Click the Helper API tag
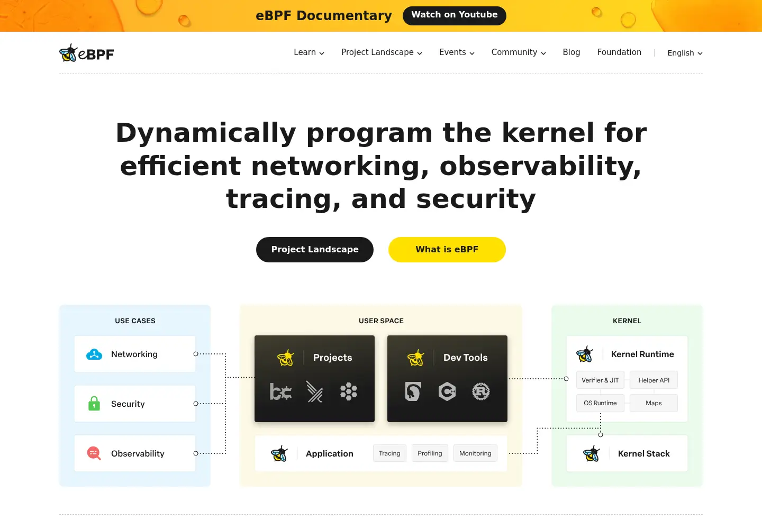762x529 pixels. click(x=654, y=380)
